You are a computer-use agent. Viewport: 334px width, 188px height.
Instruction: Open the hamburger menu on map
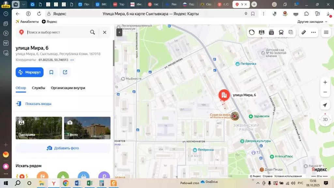pos(326,32)
